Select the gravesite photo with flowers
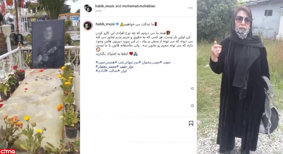 40,77
